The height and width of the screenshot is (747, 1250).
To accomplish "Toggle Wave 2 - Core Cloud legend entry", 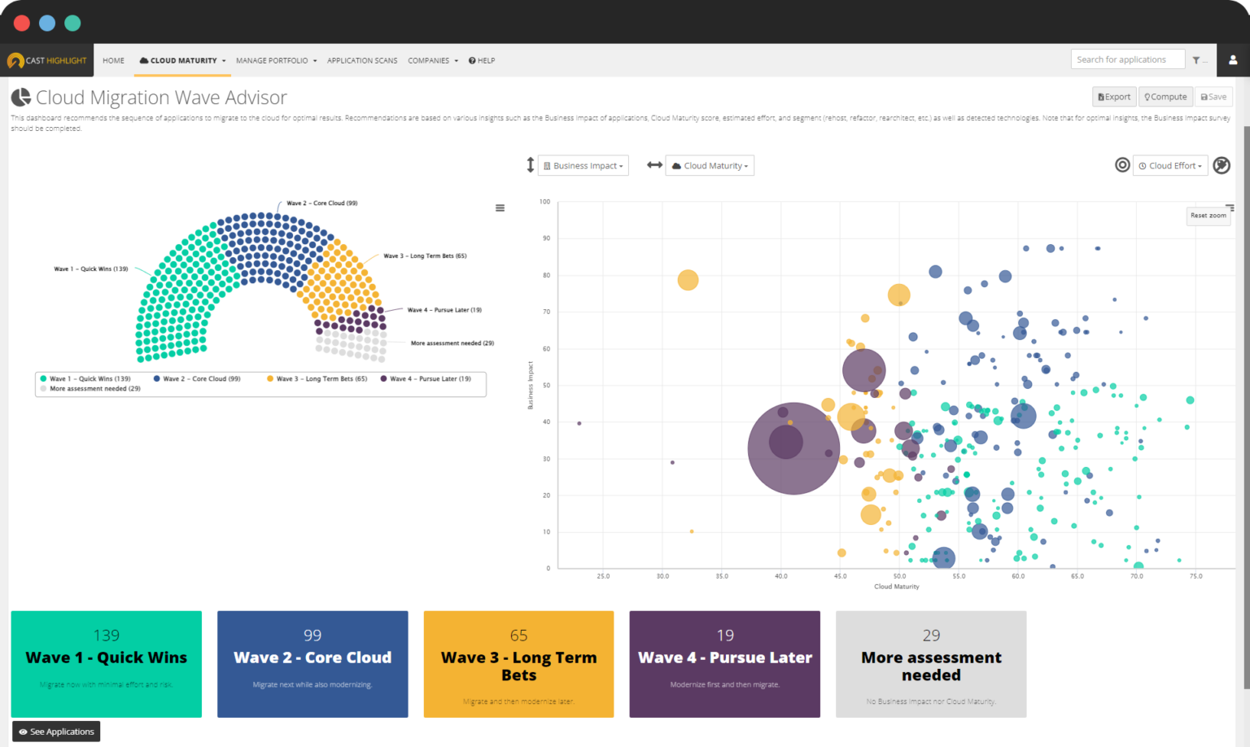I will pyautogui.click(x=197, y=378).
